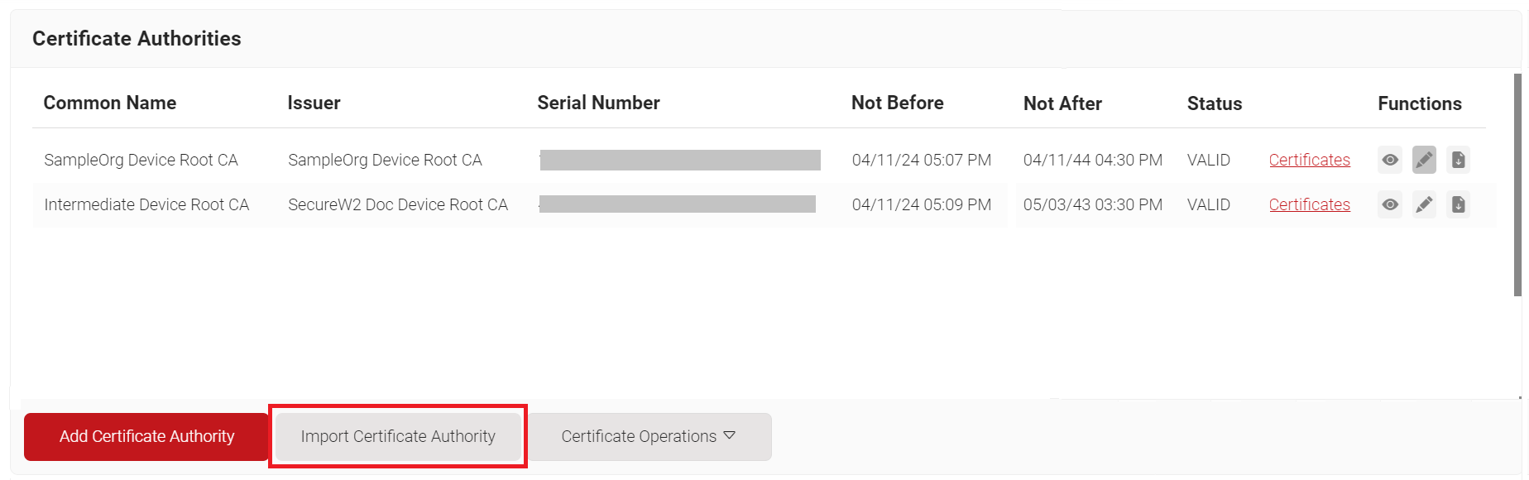Image resolution: width=1529 pixels, height=480 pixels.
Task: Select the Not After column header
Action: click(x=1062, y=104)
